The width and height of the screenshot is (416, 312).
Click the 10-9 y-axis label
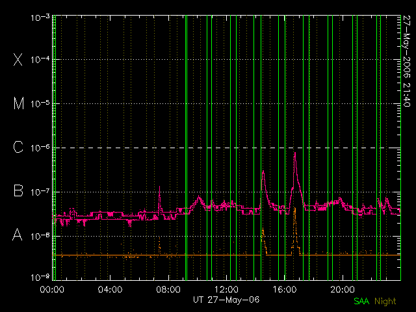tap(40, 278)
